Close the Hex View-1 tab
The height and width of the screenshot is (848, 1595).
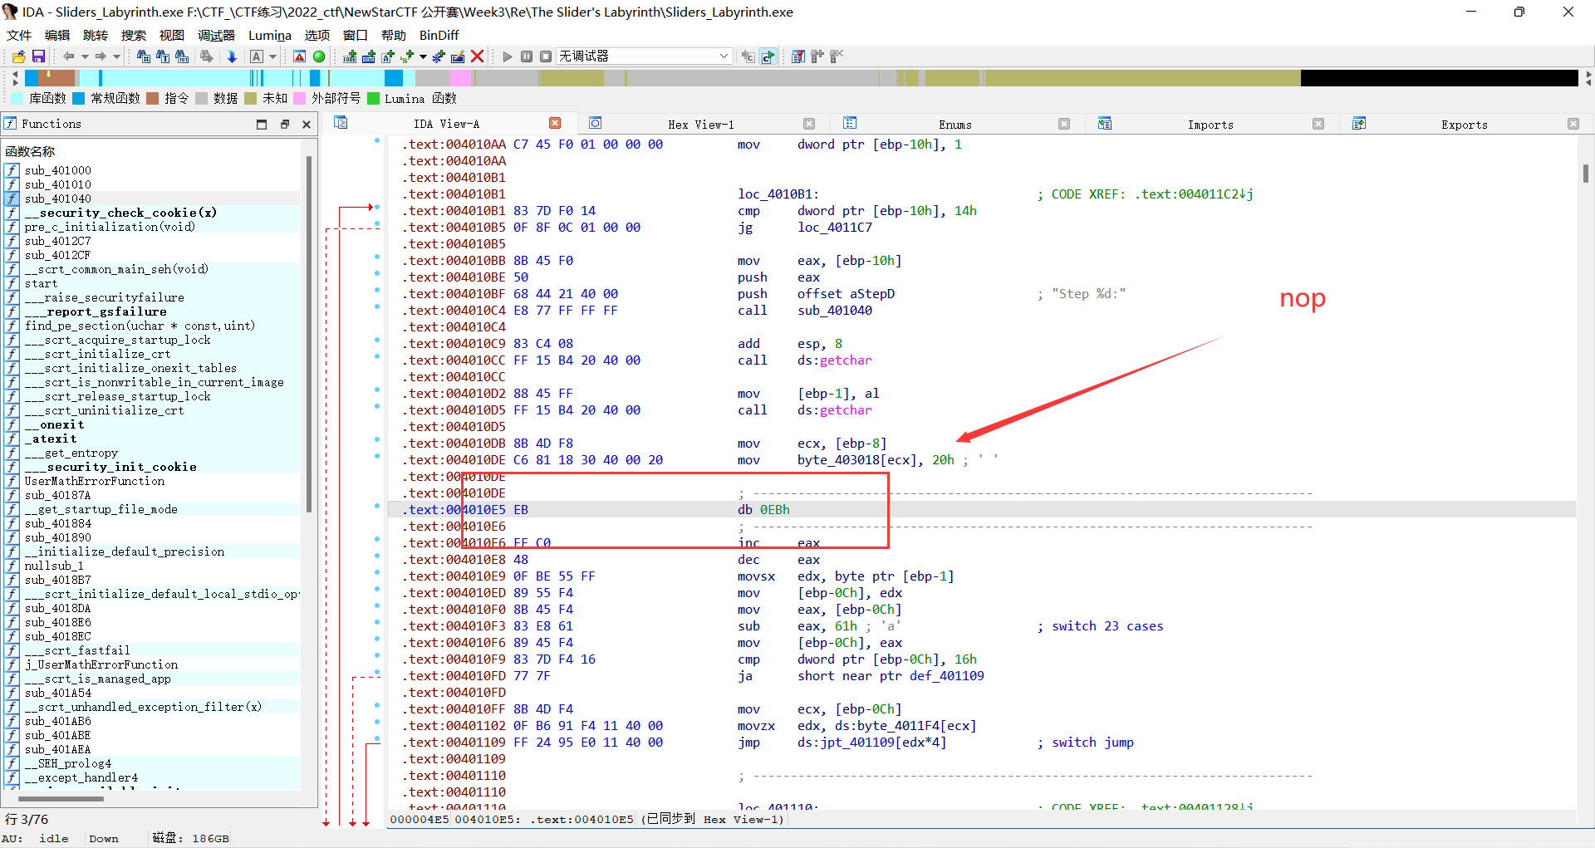pos(809,124)
